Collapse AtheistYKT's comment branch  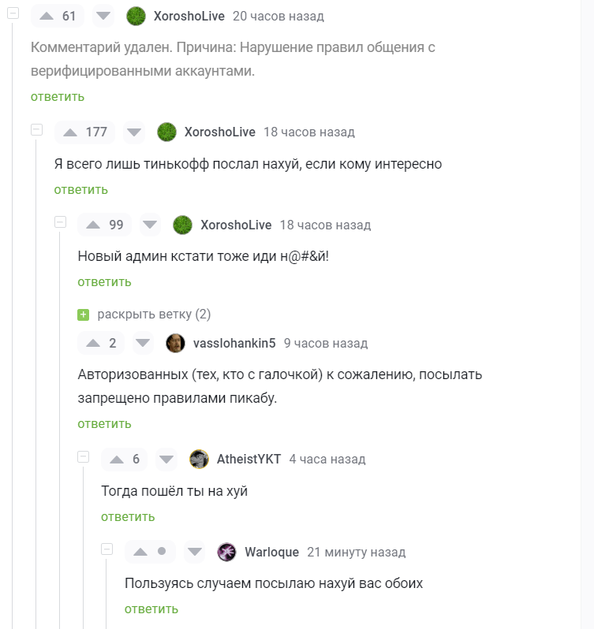tap(84, 456)
